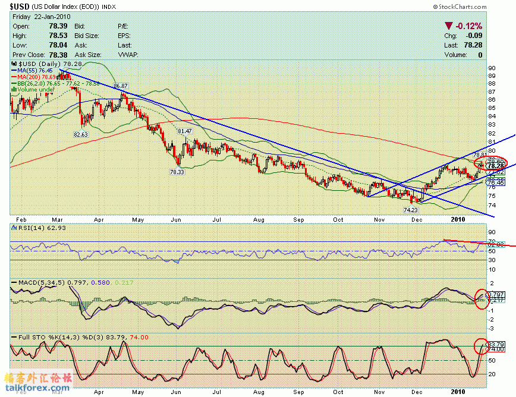Select the Last value 78.28 in header
The image size is (516, 397).
tap(473, 45)
